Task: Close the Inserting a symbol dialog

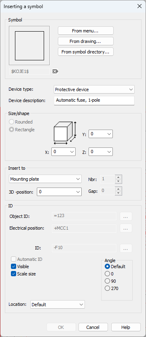Action: click(140, 6)
